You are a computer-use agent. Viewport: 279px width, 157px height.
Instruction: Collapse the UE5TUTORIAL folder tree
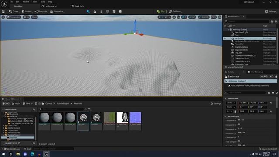click(x=3, y=109)
